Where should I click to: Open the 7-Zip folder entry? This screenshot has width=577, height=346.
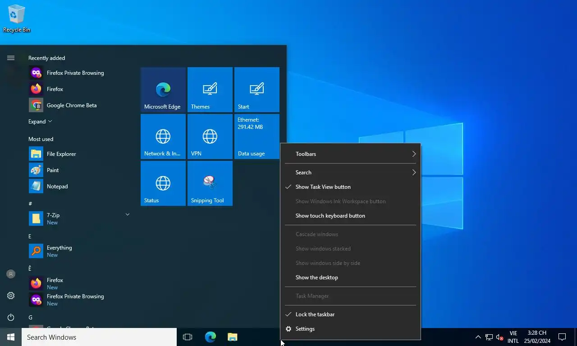tap(80, 219)
